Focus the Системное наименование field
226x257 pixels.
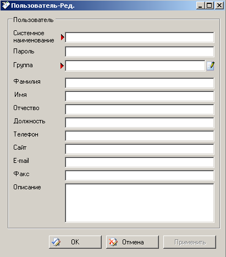point(140,37)
